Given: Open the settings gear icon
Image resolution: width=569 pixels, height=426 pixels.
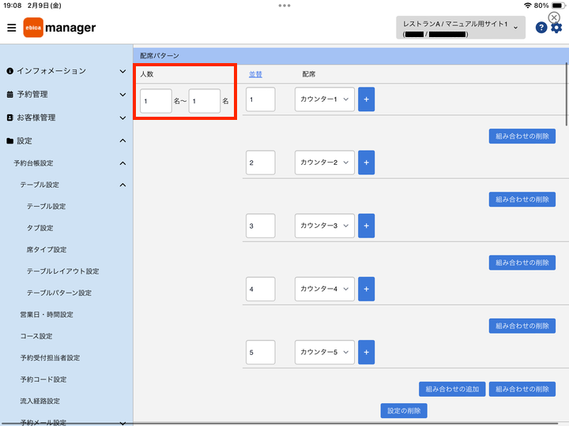Looking at the screenshot, I should (x=556, y=28).
